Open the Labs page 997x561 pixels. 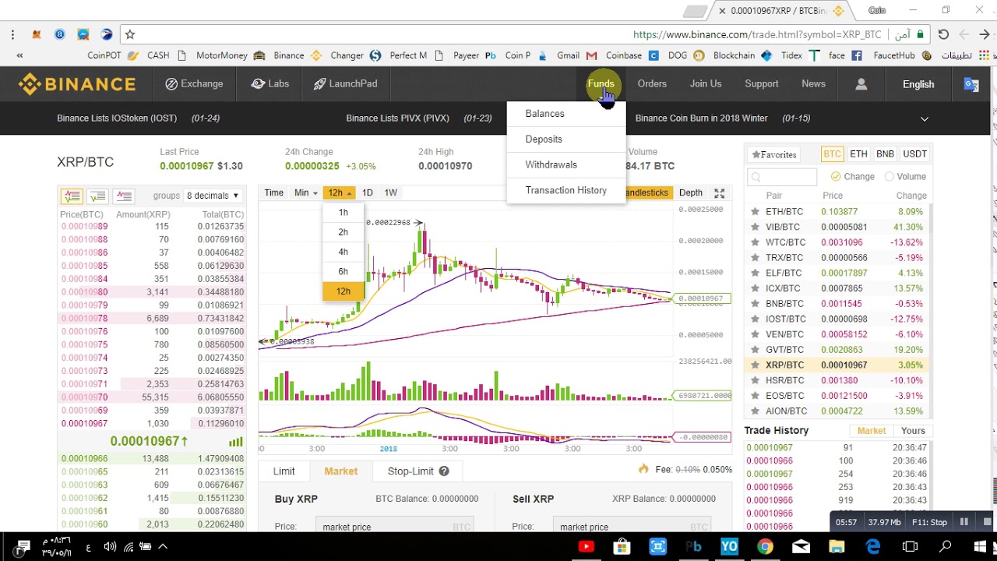point(270,84)
